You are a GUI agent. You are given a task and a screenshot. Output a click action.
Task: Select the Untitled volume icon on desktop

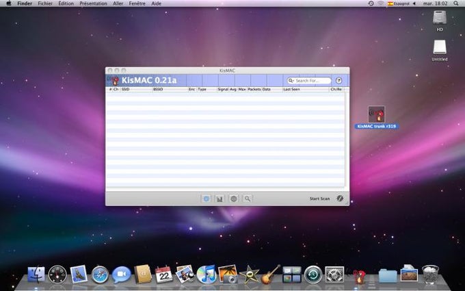pyautogui.click(x=440, y=47)
